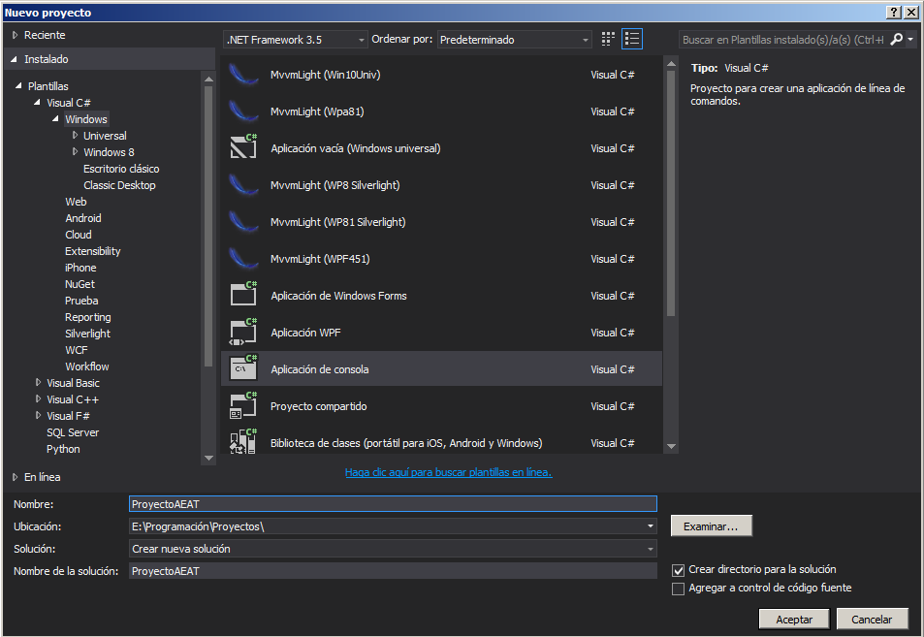
Task: Select the Aplicación de Windows Forms icon
Action: click(241, 296)
